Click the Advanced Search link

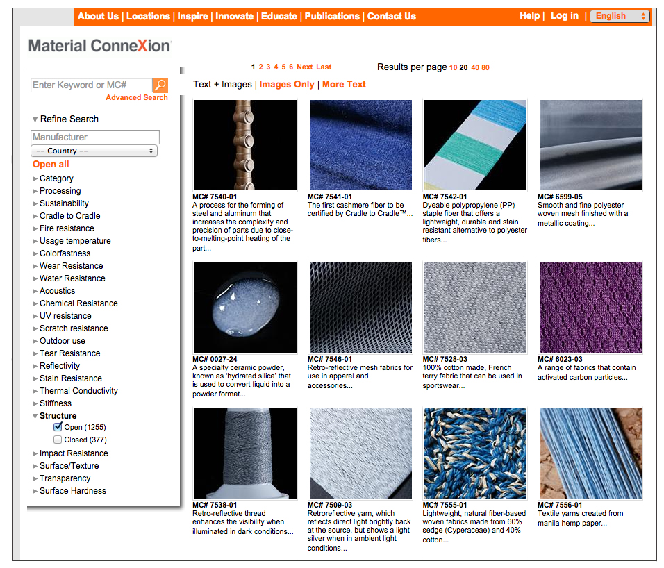pyautogui.click(x=137, y=98)
